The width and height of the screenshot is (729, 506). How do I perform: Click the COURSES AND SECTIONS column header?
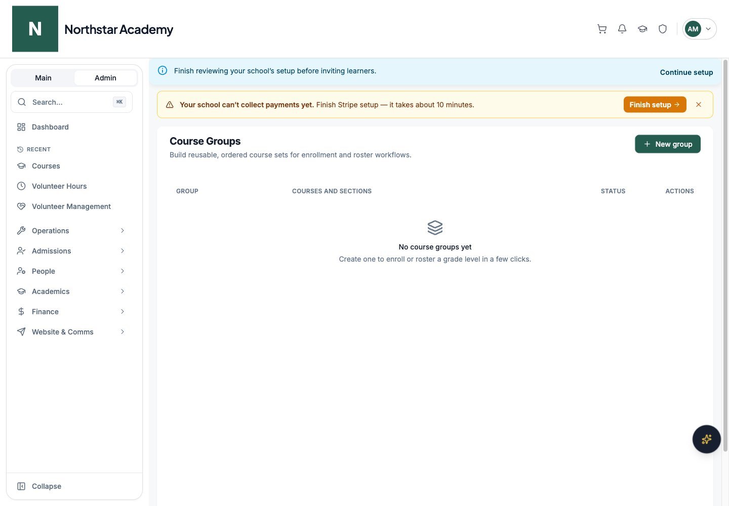tap(332, 191)
